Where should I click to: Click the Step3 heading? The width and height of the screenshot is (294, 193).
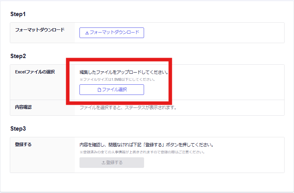tap(18, 129)
